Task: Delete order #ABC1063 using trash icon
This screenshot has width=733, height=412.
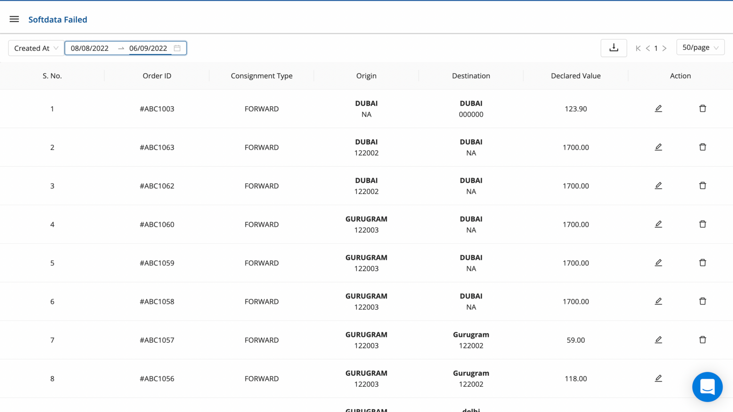Action: (x=702, y=147)
